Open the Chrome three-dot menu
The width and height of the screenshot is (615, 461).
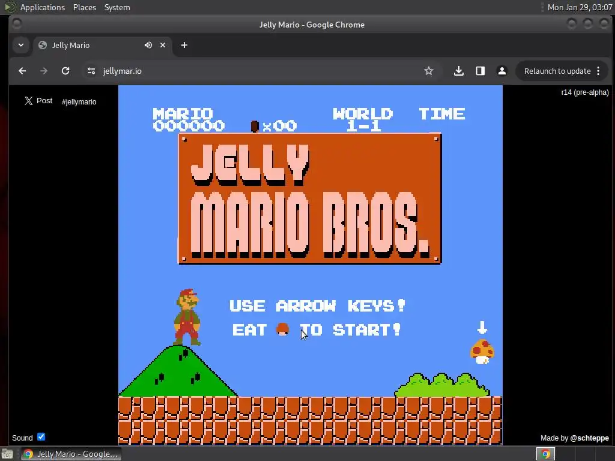tap(598, 71)
